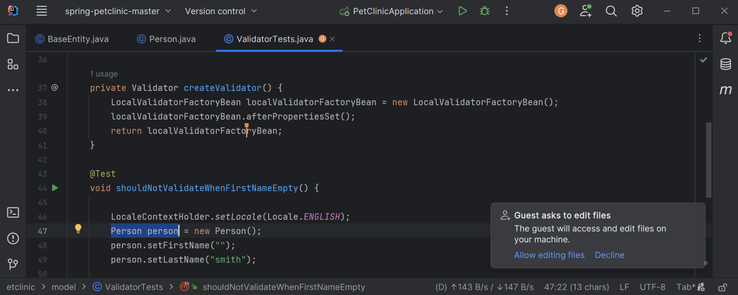Open the Version control dropdown

[x=220, y=11]
